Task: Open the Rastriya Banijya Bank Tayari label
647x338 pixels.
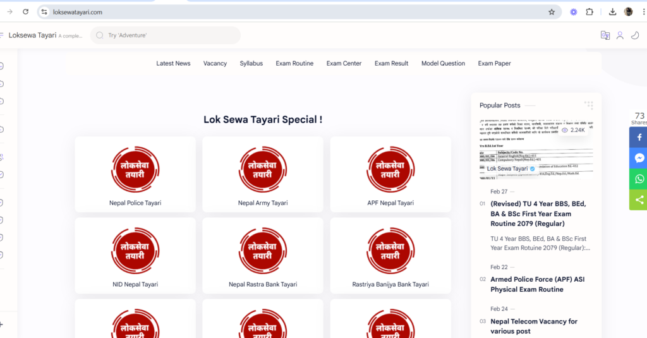Action: click(390, 284)
